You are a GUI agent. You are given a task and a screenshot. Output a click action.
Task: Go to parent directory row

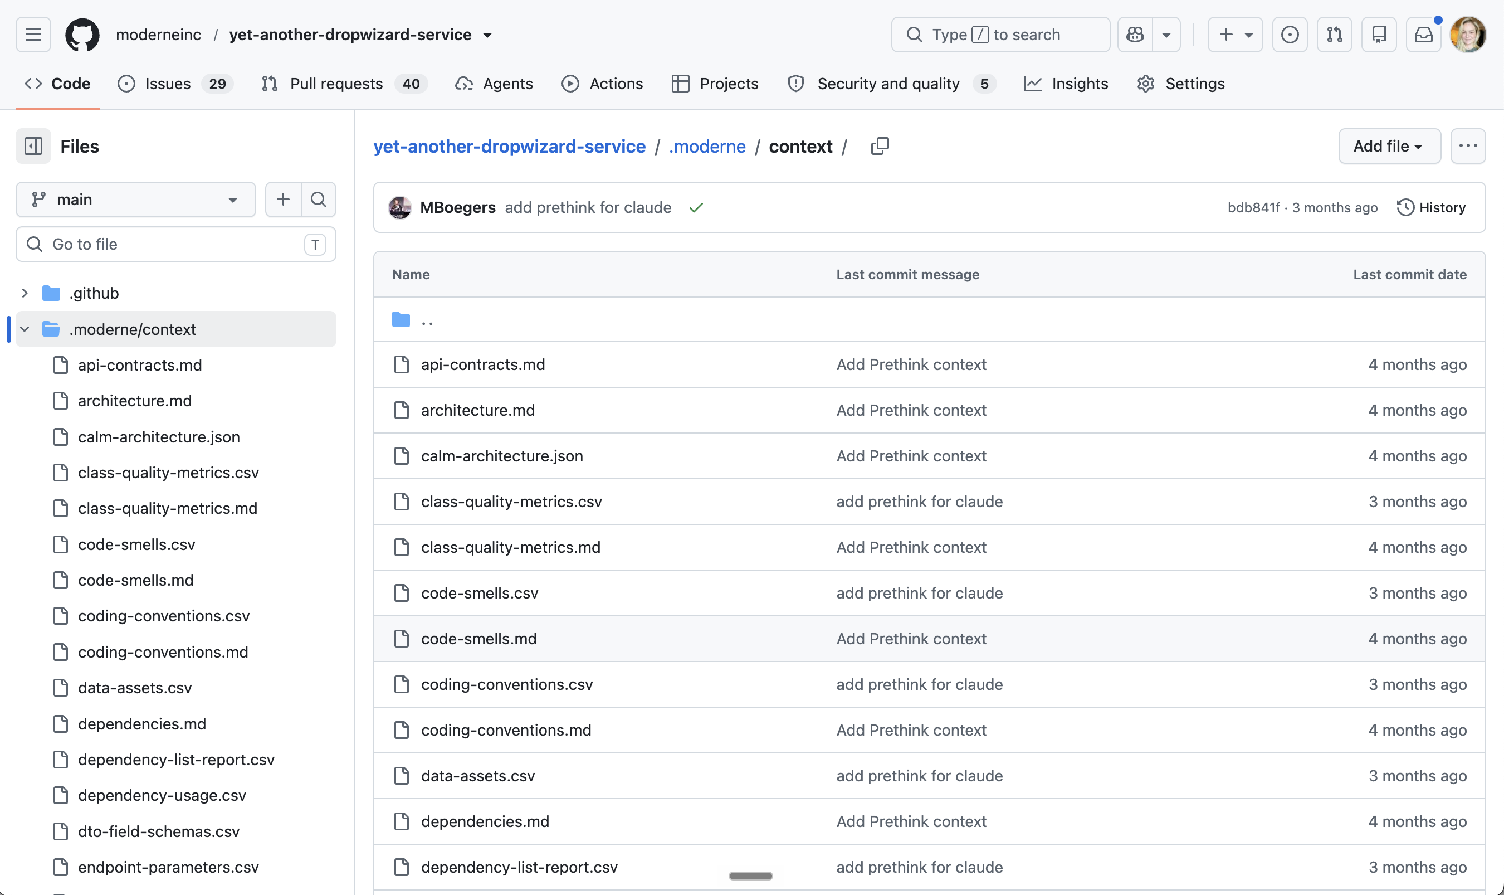[929, 320]
